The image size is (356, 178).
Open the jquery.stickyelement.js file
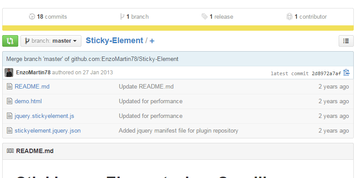(44, 116)
